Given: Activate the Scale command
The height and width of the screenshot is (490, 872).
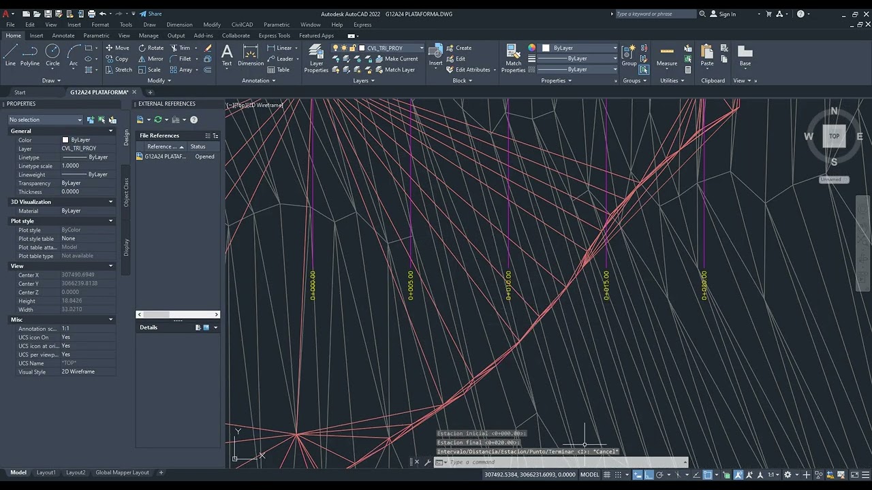Looking at the screenshot, I should pyautogui.click(x=150, y=69).
